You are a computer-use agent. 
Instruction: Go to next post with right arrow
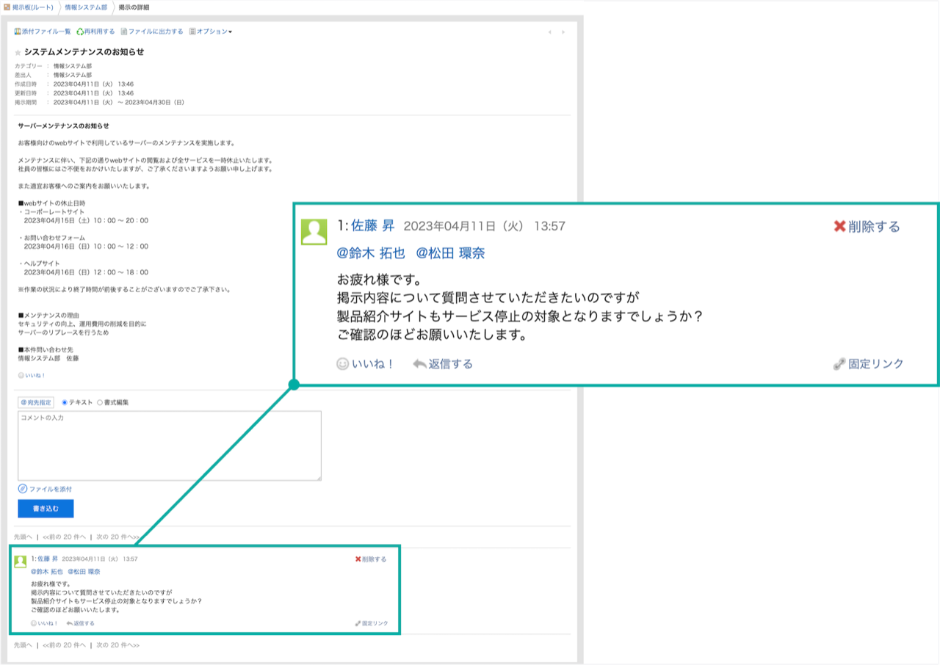pos(563,32)
